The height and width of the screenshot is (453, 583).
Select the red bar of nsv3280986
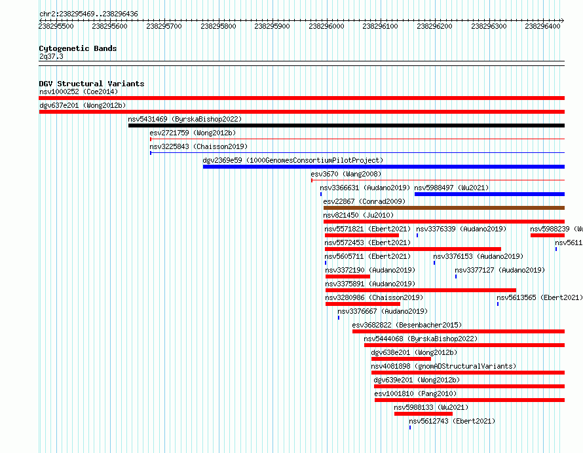(x=363, y=304)
